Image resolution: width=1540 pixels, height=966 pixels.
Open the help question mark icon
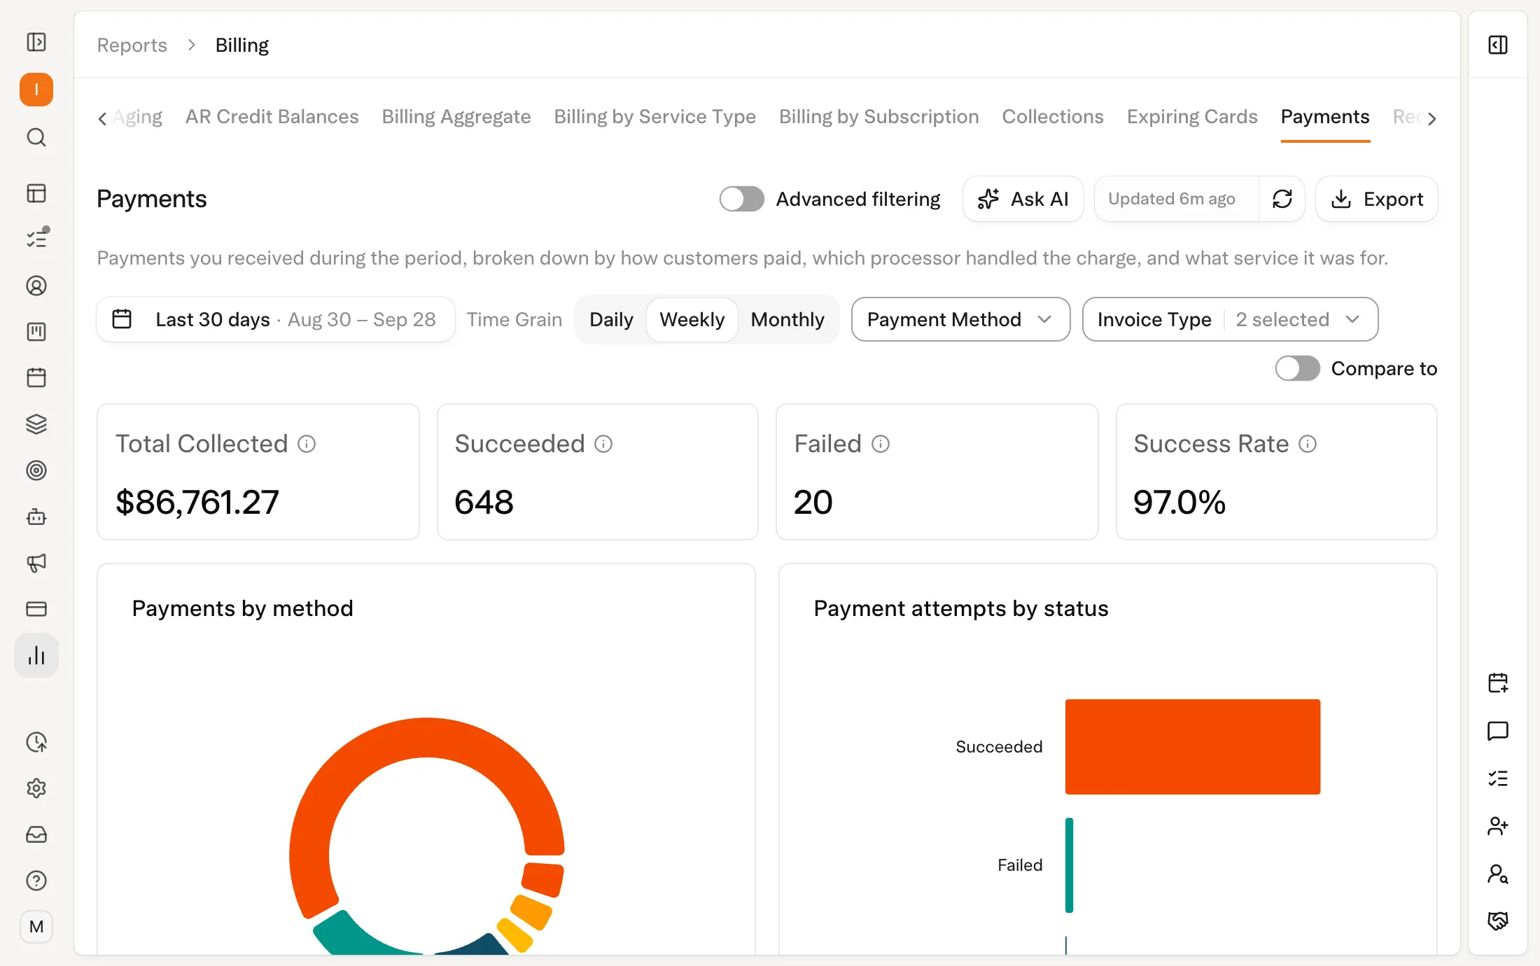36,881
